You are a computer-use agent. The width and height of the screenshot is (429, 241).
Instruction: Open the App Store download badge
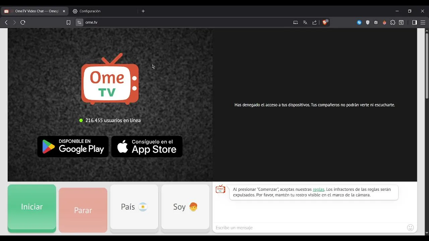(147, 147)
